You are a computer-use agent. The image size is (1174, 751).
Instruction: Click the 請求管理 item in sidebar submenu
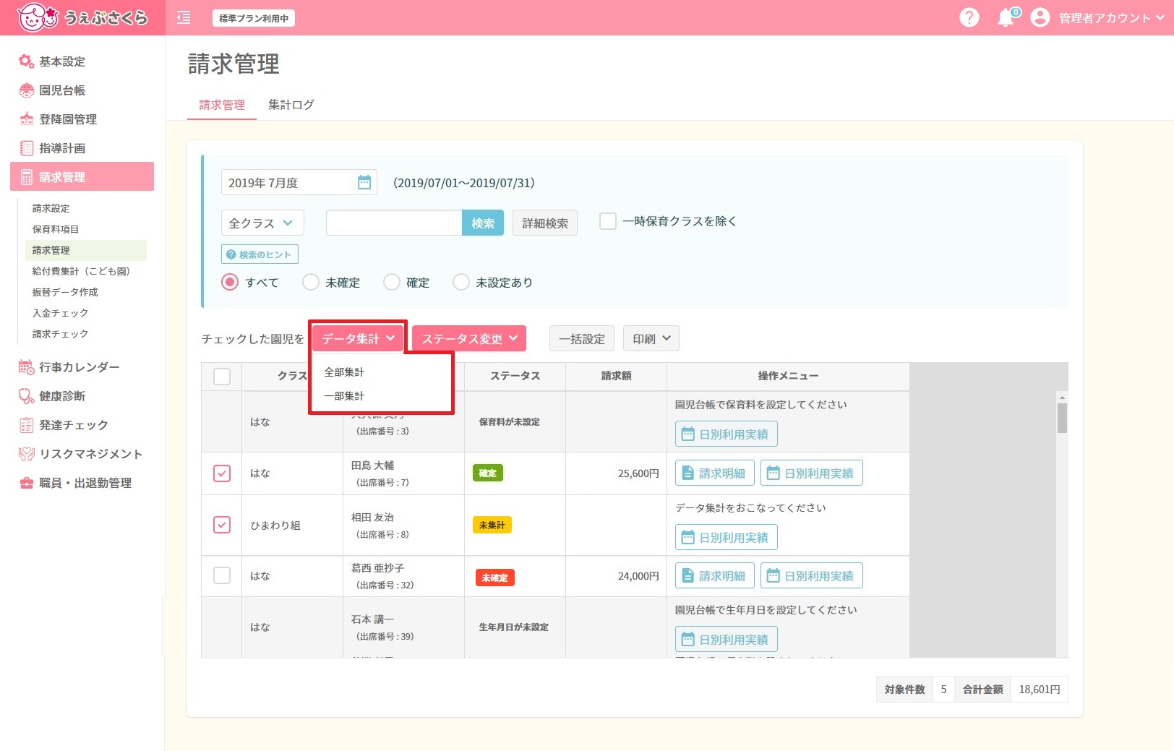click(x=85, y=250)
